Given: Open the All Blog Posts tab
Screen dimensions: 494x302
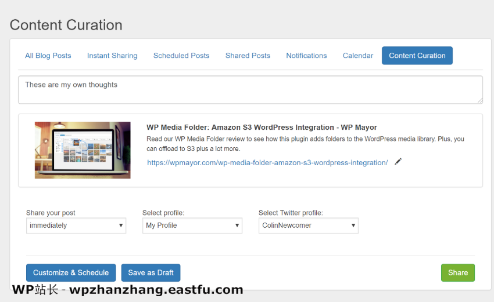Looking at the screenshot, I should (48, 56).
